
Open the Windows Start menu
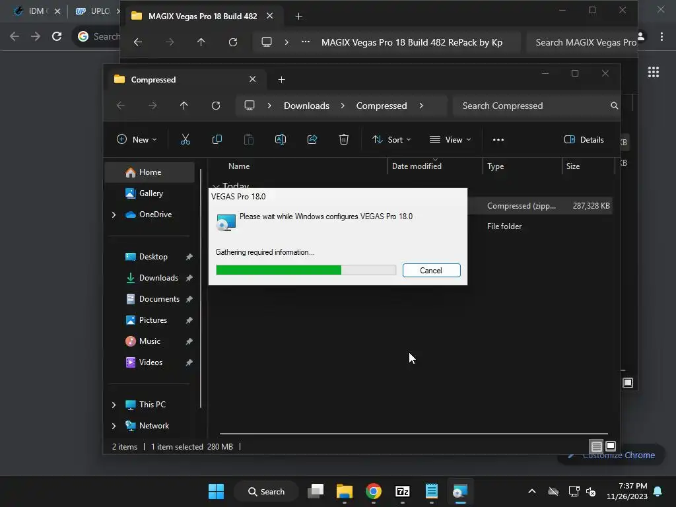tap(216, 491)
